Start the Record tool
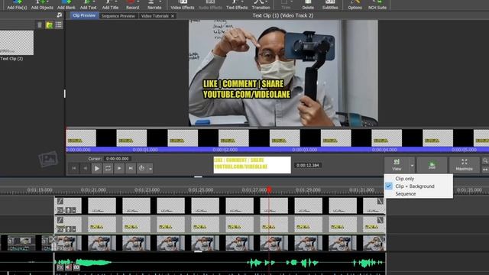Image resolution: width=489 pixels, height=275 pixels. 132,5
